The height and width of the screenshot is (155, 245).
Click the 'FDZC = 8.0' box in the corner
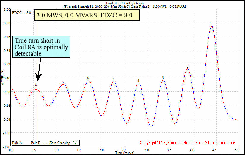click(x=22, y=13)
